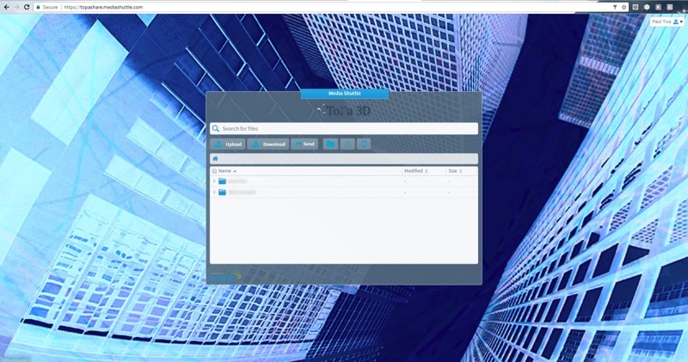Click the magnifier icon in search box
The width and height of the screenshot is (688, 362).
[216, 129]
